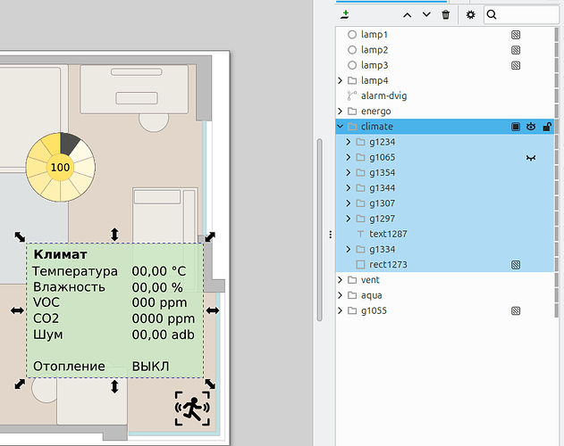Toggle the lock icon on the climate layer

547,127
